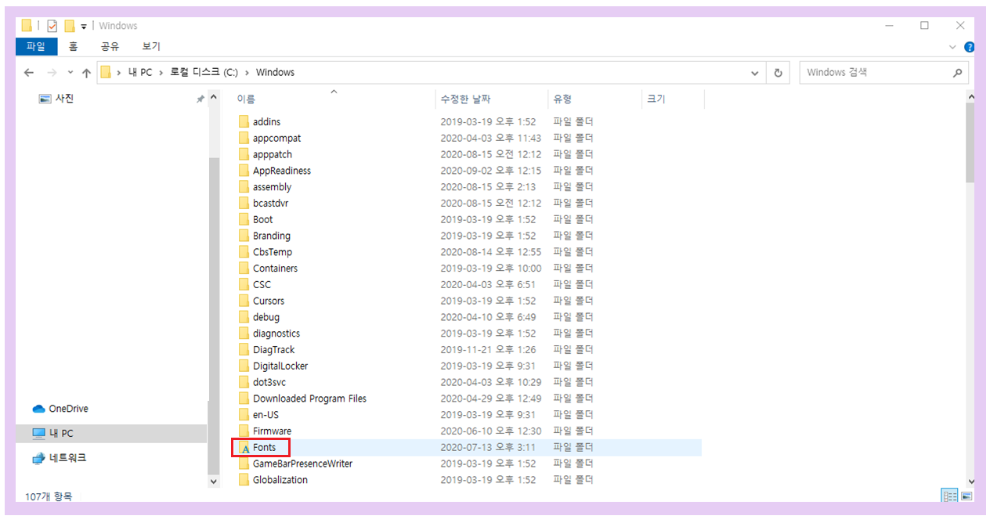The width and height of the screenshot is (990, 523).
Task: Go up one level with the Up arrow
Action: [x=86, y=73]
